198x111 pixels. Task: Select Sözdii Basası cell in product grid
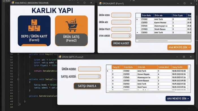point(163,29)
